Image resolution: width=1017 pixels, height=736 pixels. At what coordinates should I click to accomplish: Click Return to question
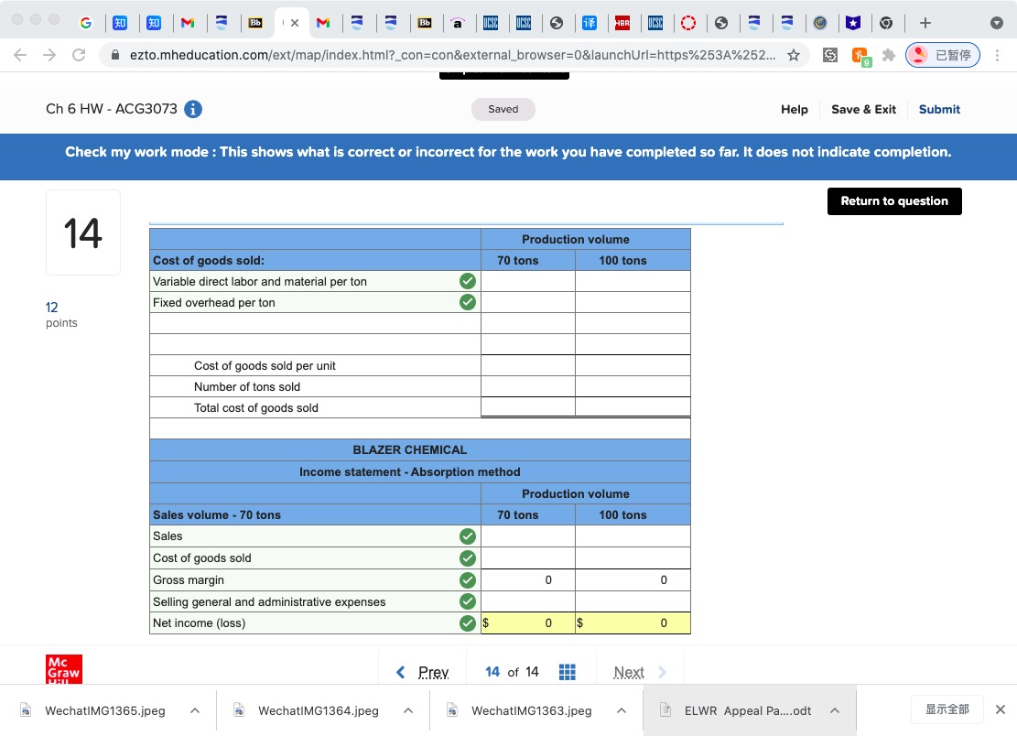click(894, 201)
